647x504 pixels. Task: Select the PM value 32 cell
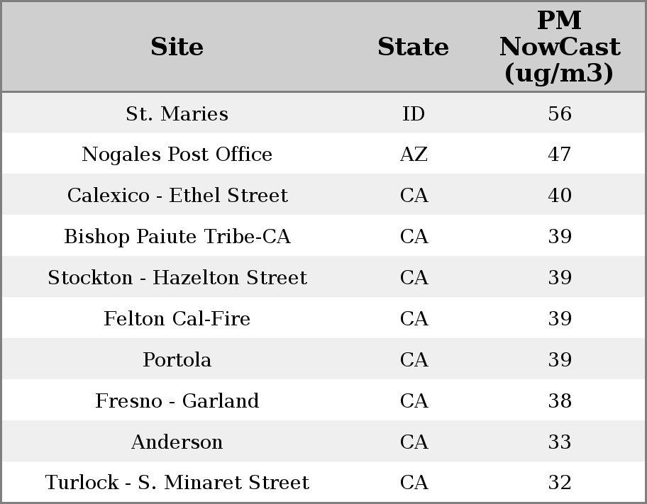(x=560, y=483)
